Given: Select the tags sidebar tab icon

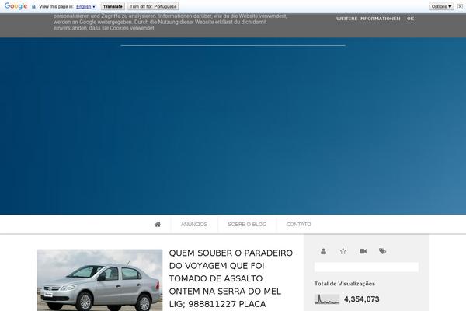Looking at the screenshot, I should coord(382,251).
